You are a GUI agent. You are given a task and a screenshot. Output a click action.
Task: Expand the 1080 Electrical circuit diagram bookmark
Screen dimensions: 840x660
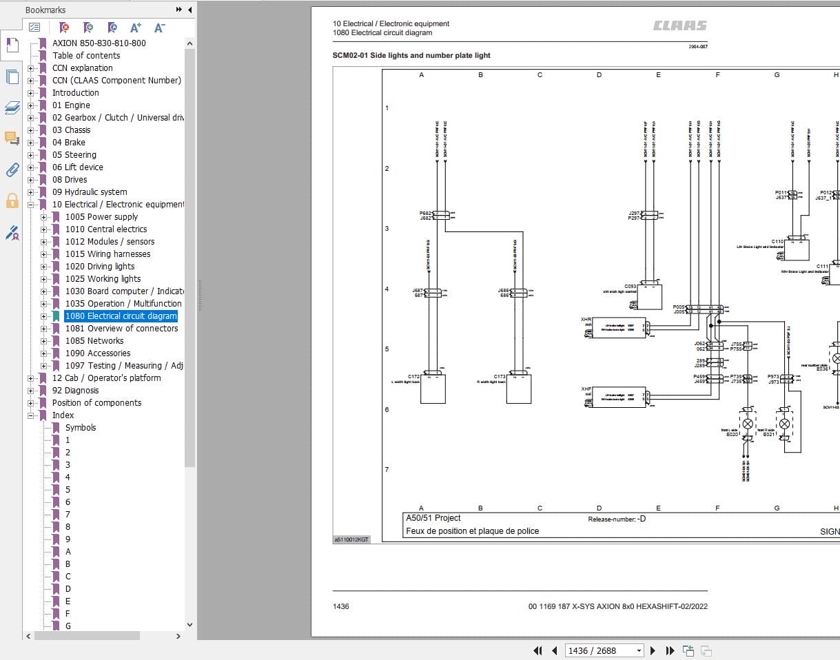click(x=43, y=316)
